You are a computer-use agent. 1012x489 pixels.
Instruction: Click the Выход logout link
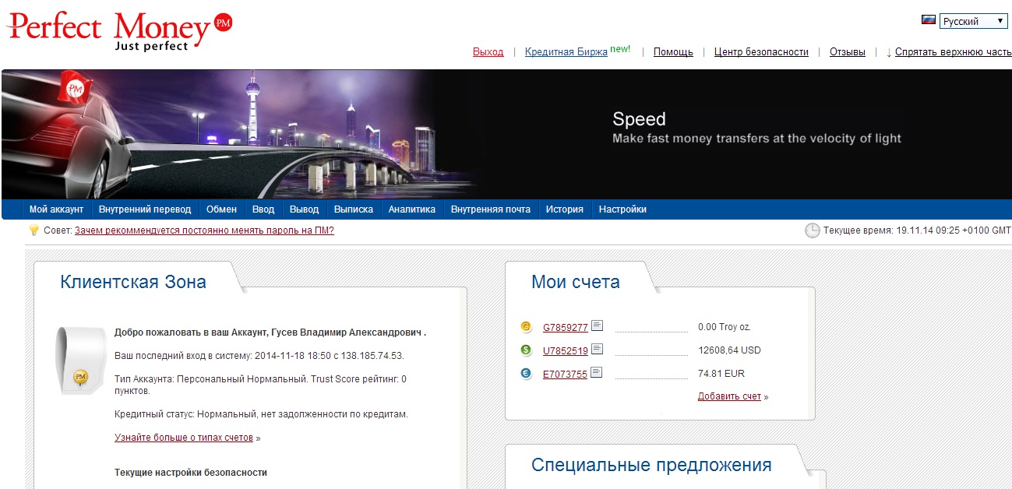(x=488, y=52)
